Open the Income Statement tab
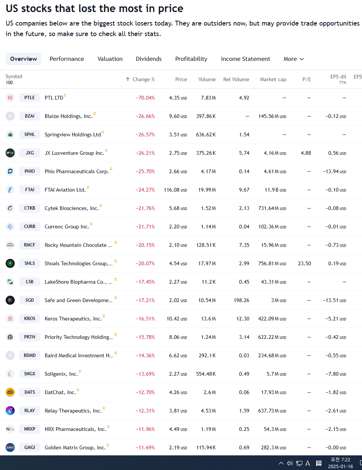The image size is (362, 470). click(245, 59)
